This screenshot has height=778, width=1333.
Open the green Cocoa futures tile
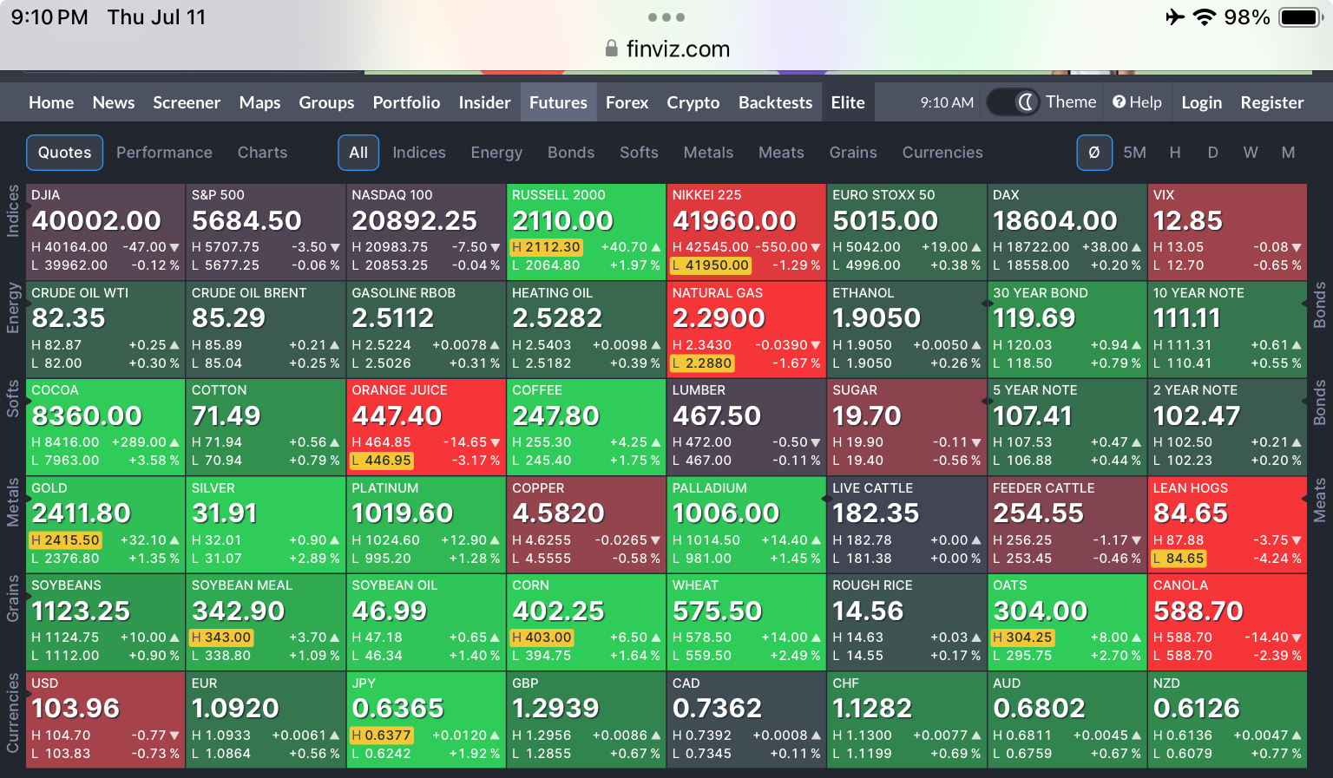point(105,426)
